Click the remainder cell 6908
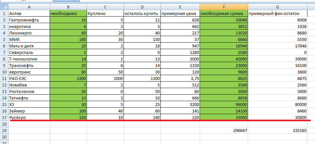The height and width of the screenshot is (144, 315). (278, 20)
